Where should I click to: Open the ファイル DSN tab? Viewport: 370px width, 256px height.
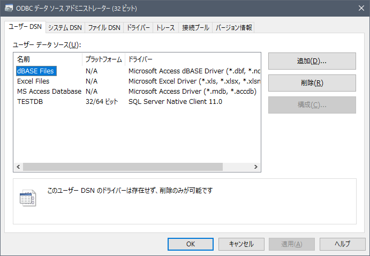click(x=104, y=28)
